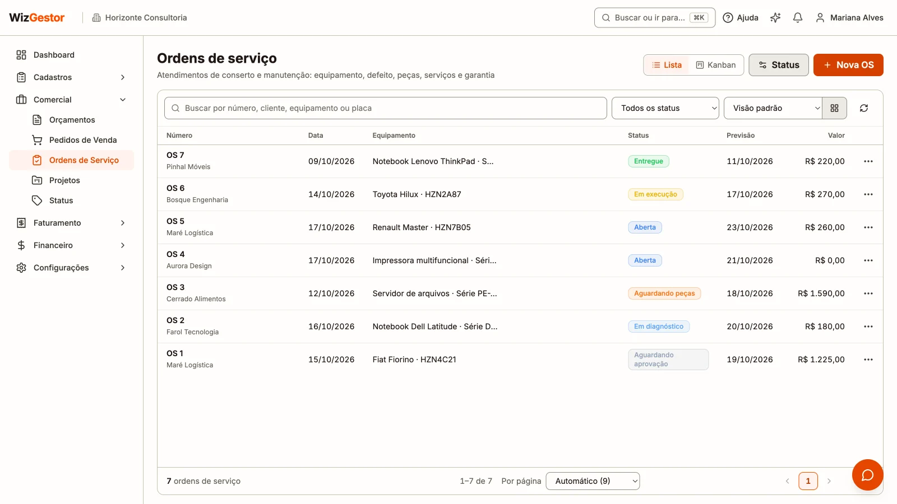Open the Todos os status filter dropdown
897x504 pixels.
point(665,108)
